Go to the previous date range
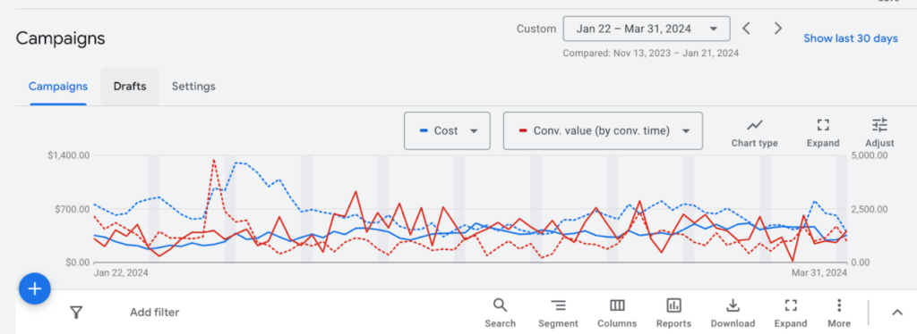 [746, 28]
